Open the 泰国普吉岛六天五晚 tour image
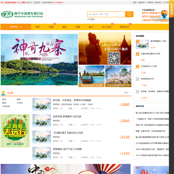Screen dimensions: 174x174 (91, 76)
